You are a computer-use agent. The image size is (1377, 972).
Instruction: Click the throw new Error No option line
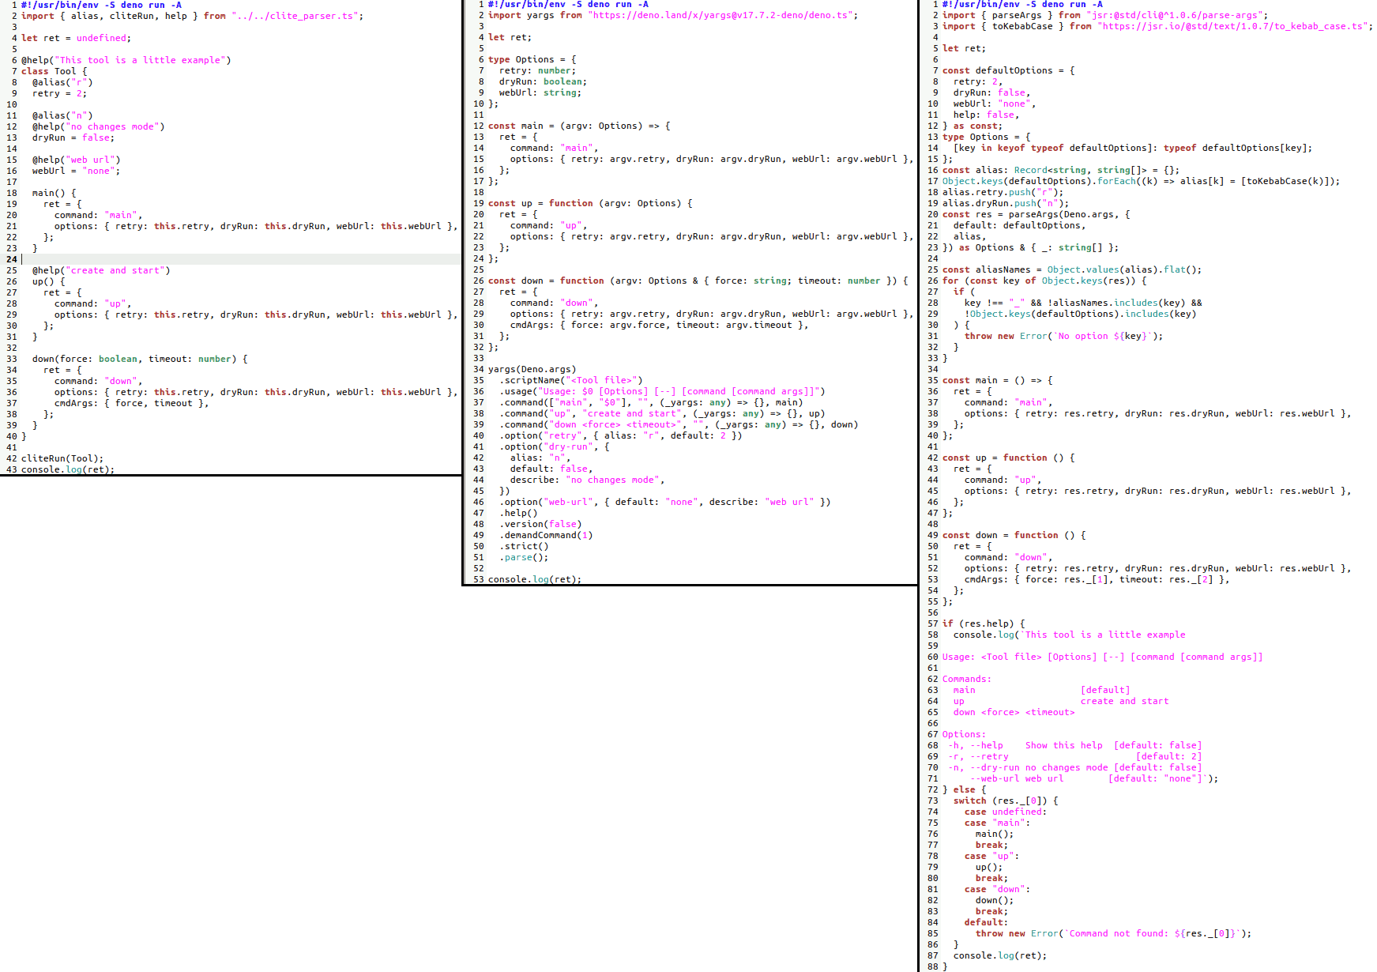pyautogui.click(x=1063, y=336)
